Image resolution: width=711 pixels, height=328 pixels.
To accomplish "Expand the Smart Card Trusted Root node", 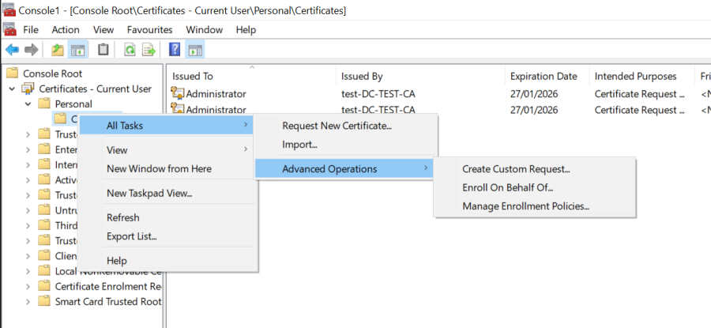I will (x=28, y=301).
